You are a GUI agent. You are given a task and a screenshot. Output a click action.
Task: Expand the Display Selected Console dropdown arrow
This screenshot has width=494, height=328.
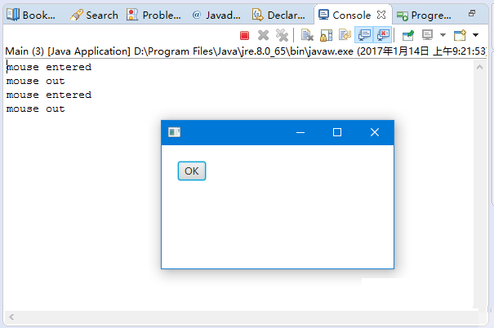[442, 35]
